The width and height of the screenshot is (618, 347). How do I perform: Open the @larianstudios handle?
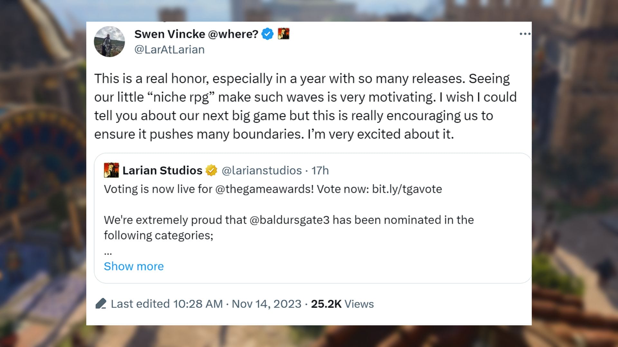point(262,170)
